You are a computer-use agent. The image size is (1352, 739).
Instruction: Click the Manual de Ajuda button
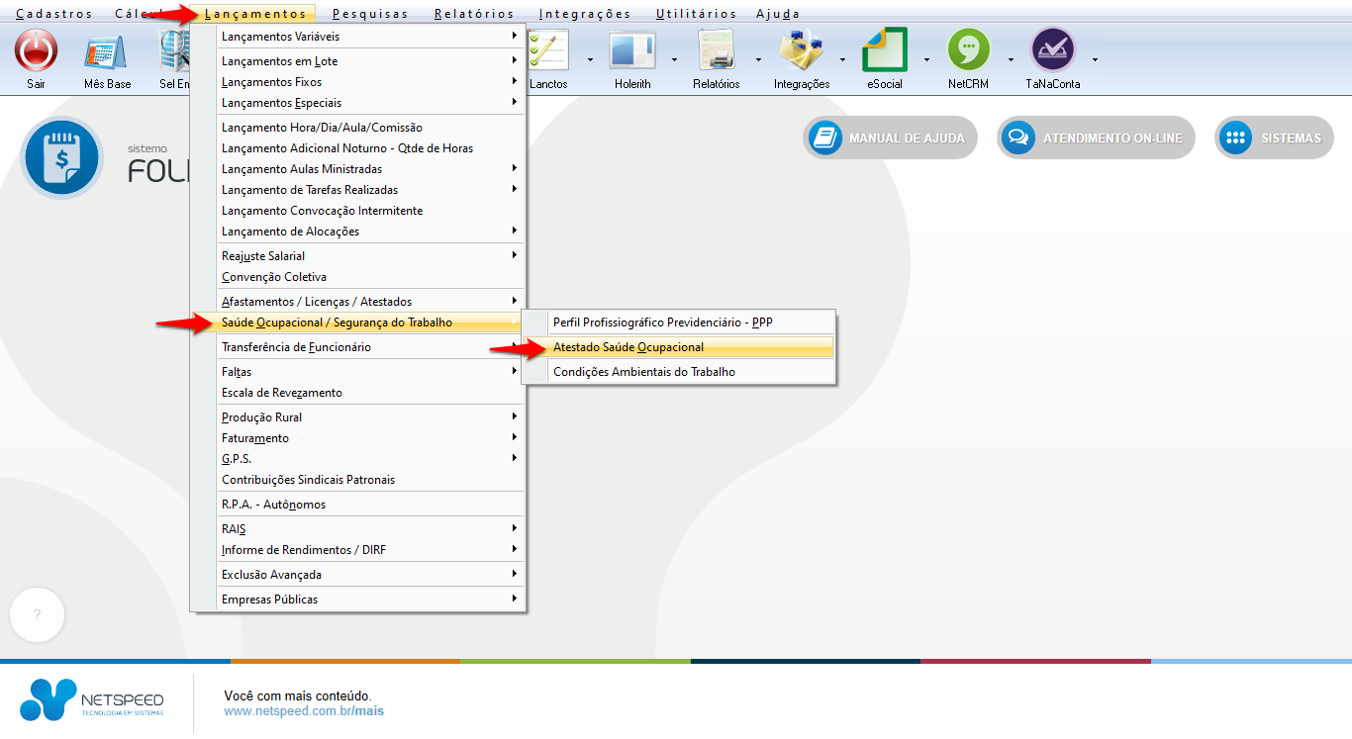[x=890, y=139]
